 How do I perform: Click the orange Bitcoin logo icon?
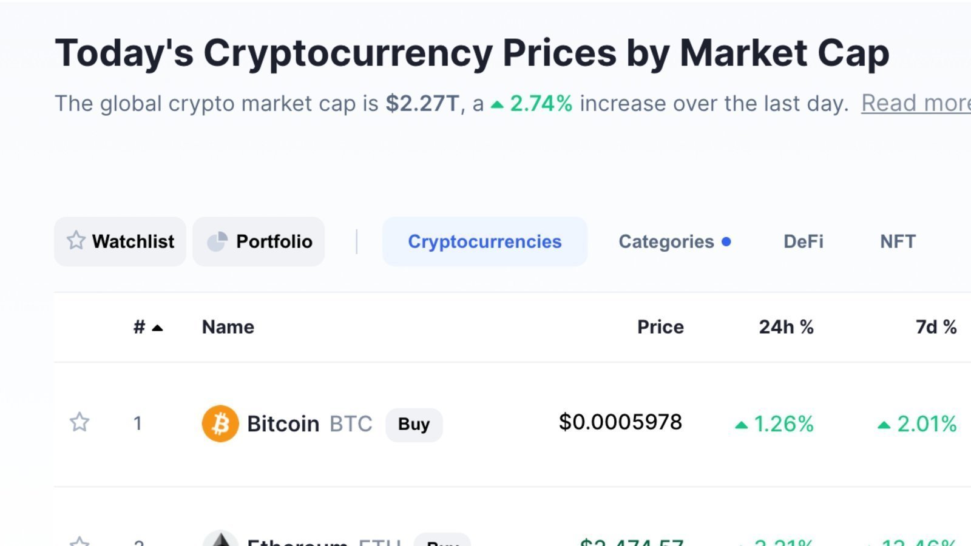[x=220, y=423]
